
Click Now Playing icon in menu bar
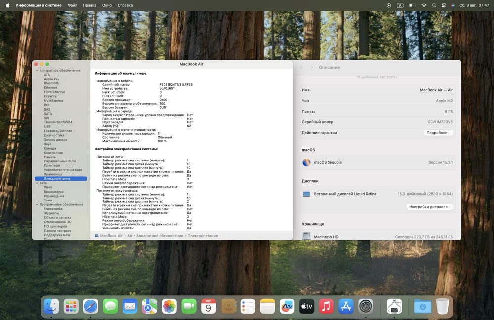click(x=389, y=5)
